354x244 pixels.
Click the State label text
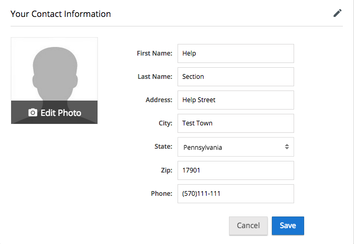tap(163, 147)
